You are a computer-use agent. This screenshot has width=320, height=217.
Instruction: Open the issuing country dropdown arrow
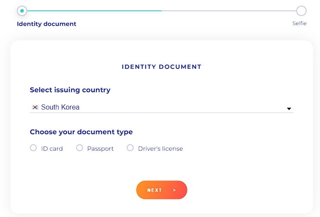[x=289, y=109]
